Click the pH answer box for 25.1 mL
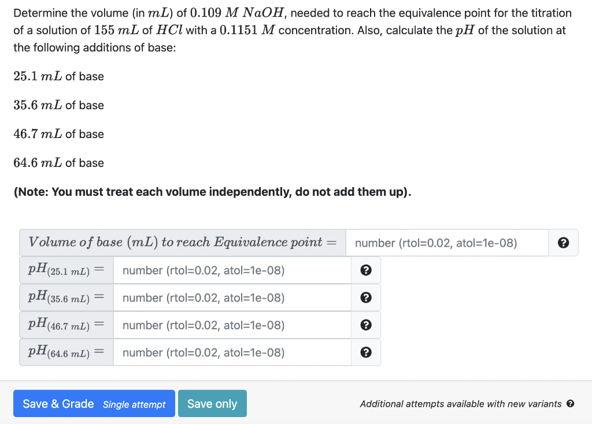The image size is (592, 424). [x=231, y=270]
